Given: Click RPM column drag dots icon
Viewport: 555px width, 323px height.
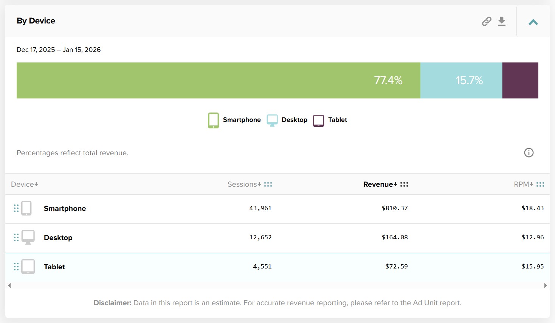Looking at the screenshot, I should coord(540,184).
